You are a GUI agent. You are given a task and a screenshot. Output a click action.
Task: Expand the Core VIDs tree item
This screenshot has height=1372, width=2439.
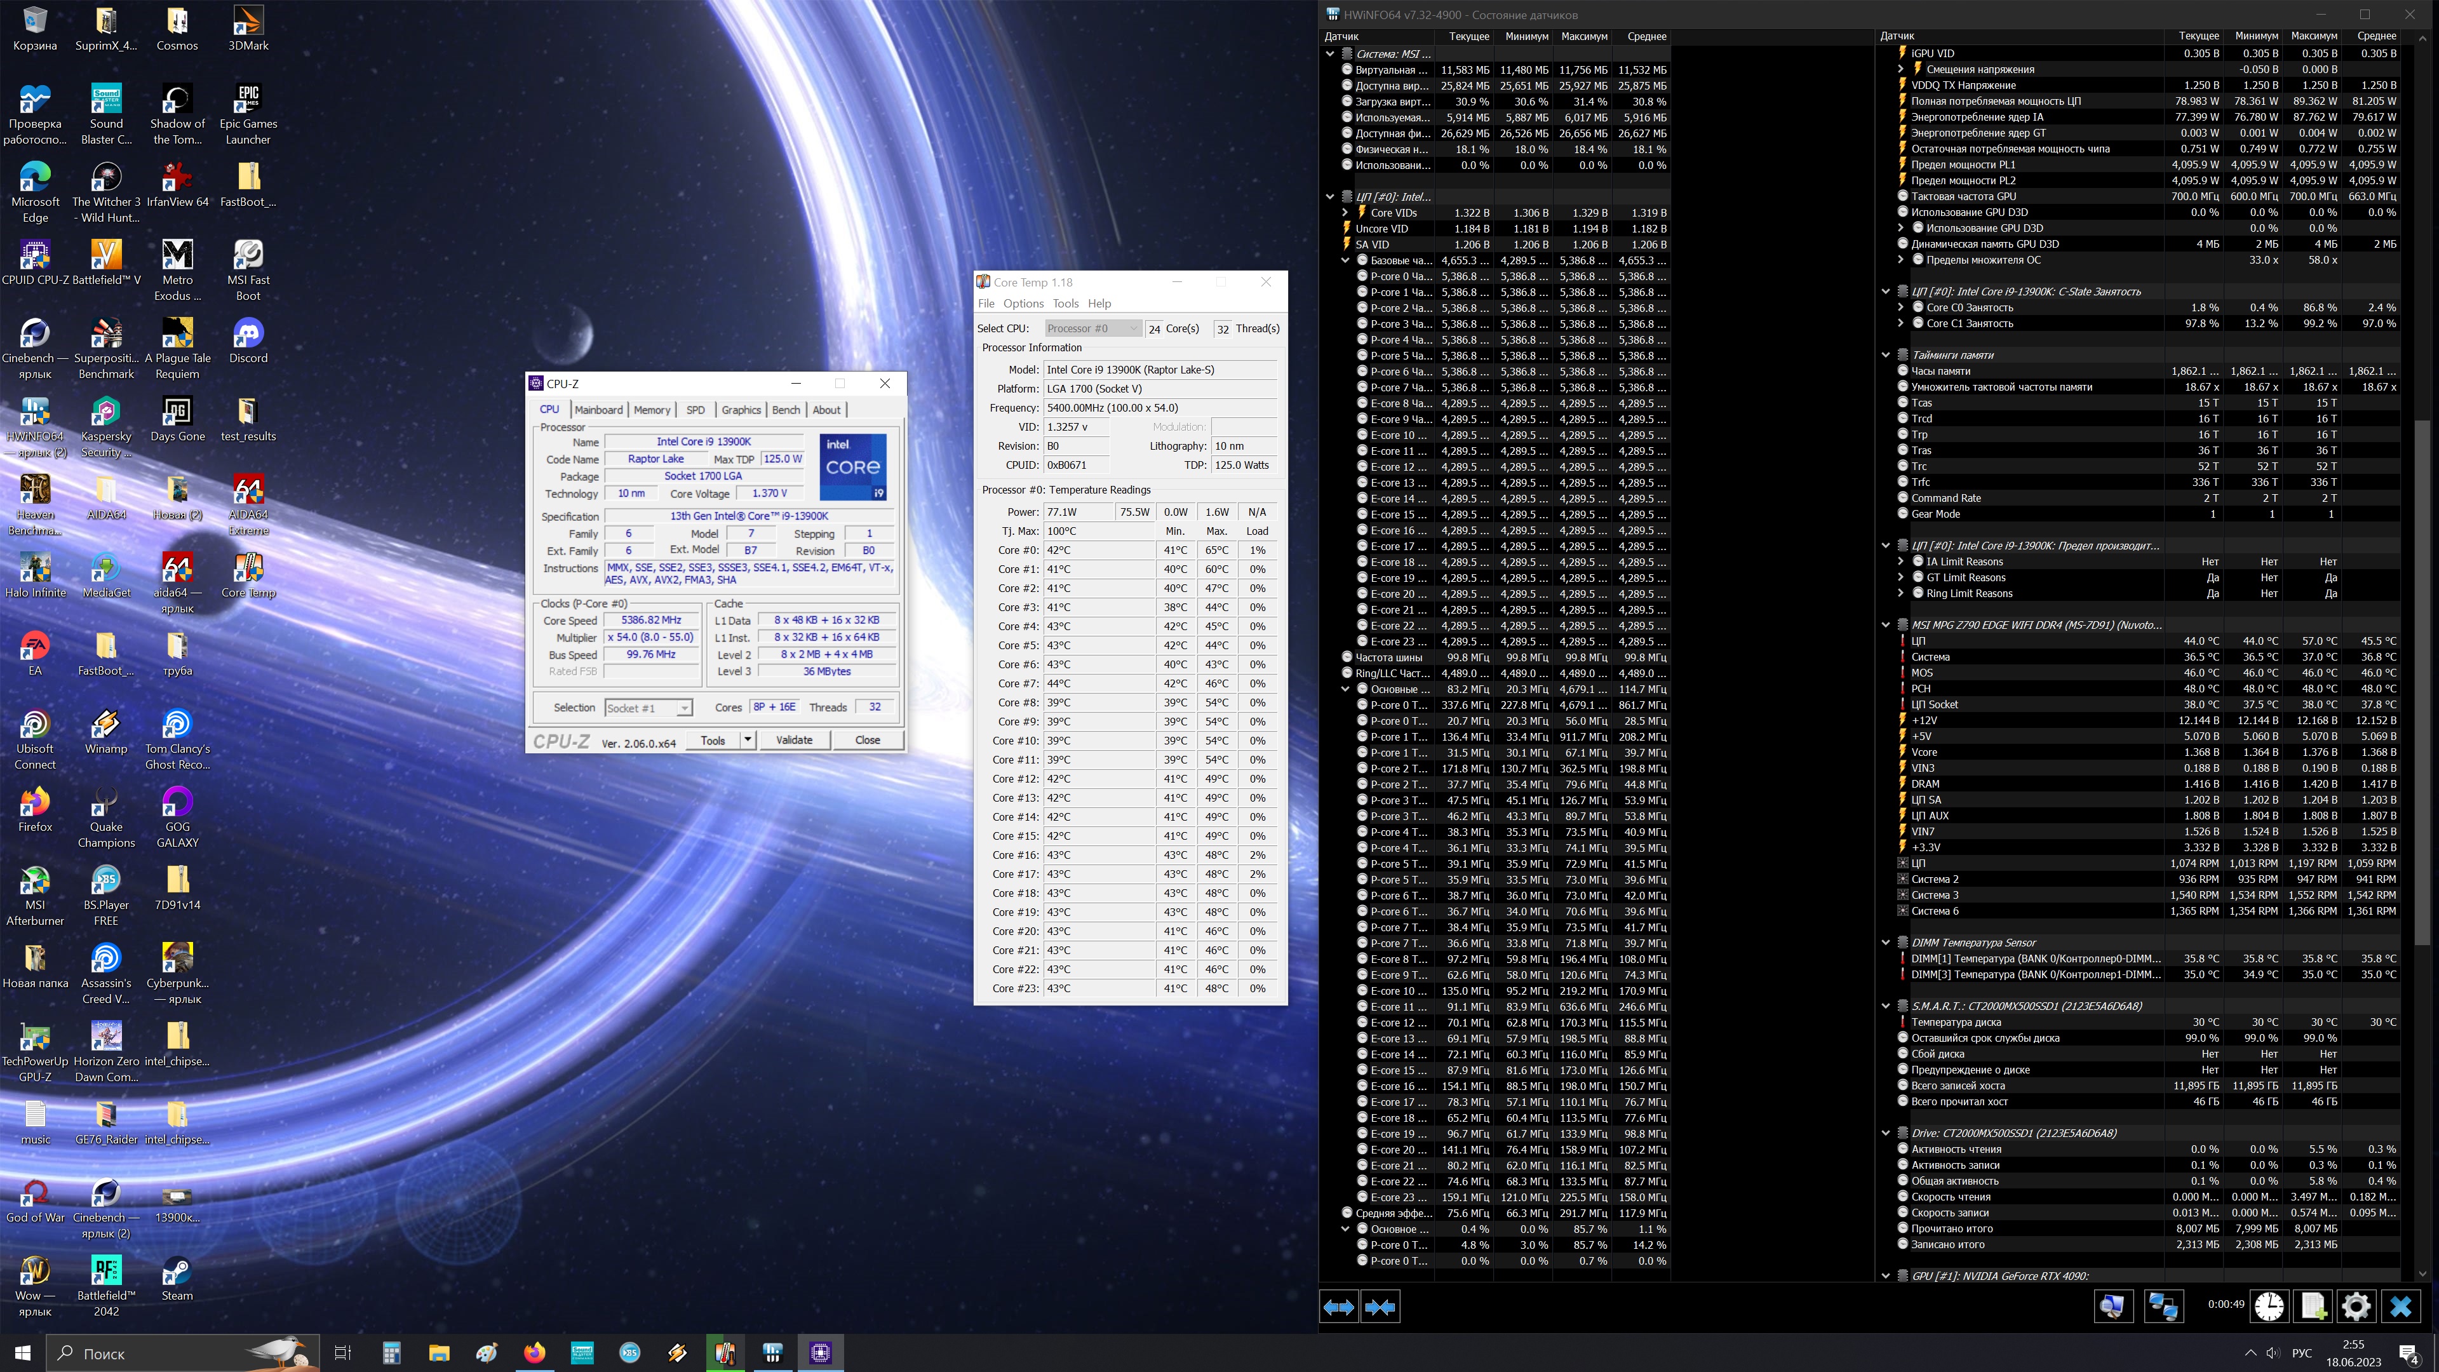[x=1345, y=213]
